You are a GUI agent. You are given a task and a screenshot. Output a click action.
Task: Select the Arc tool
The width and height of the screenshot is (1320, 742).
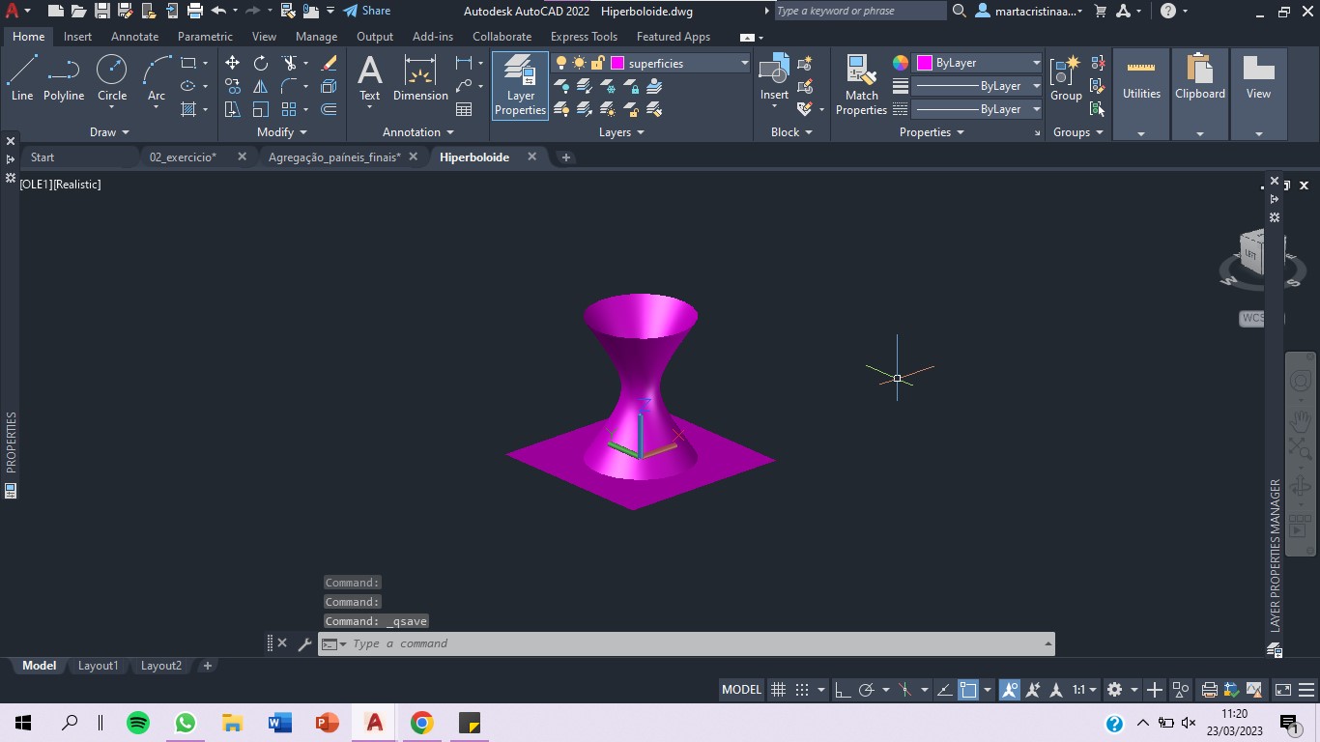157,79
